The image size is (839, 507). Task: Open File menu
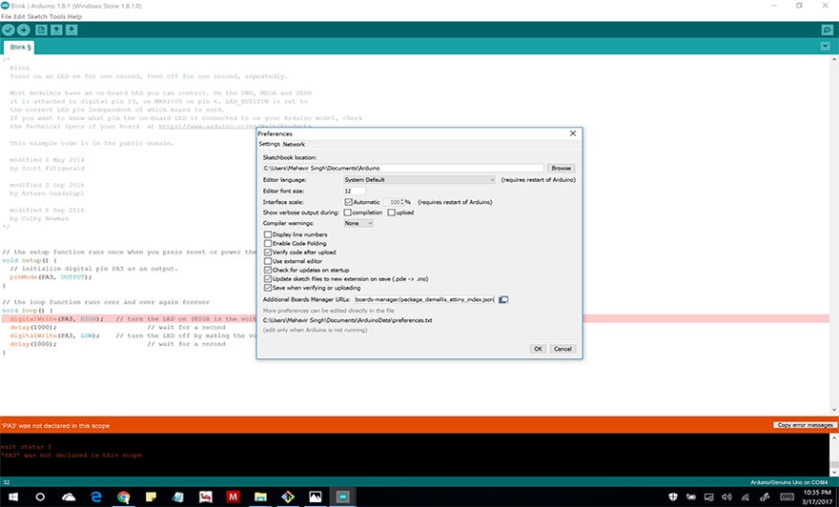6,16
